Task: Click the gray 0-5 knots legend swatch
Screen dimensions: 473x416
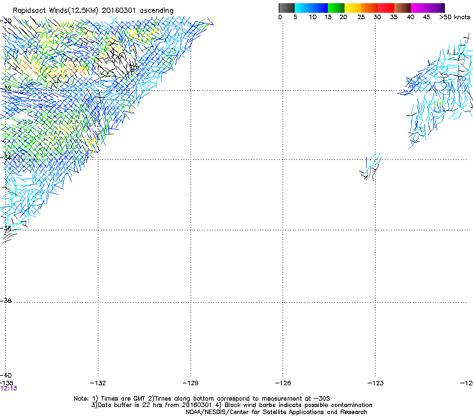Action: 286,8
